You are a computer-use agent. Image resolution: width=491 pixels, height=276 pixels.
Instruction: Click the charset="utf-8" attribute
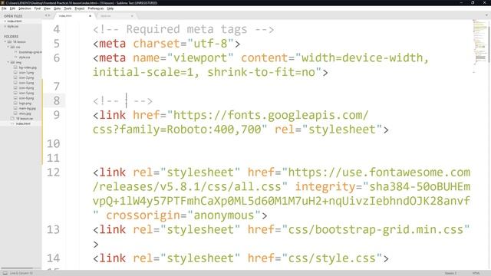183,44
